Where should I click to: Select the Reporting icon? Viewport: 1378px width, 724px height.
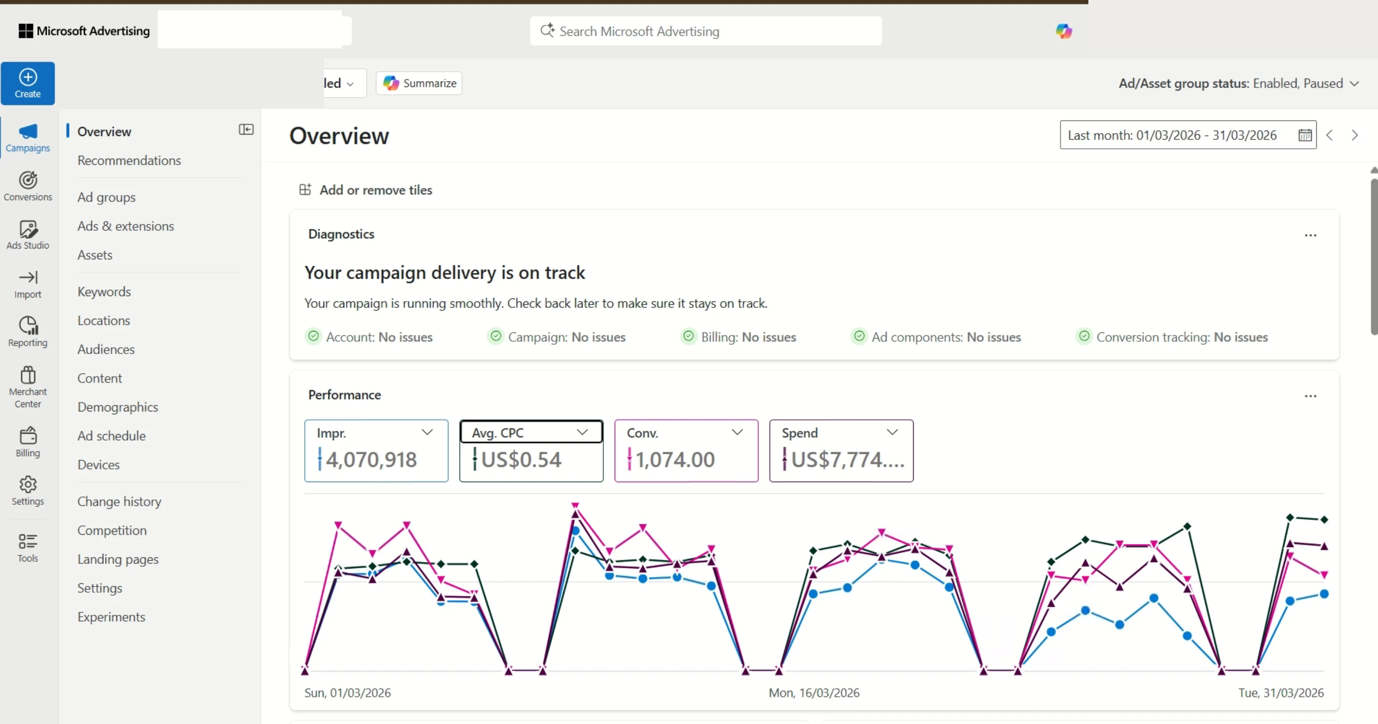(28, 331)
